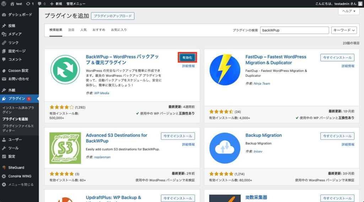The image size is (364, 202).
Task: Switch to the 人気 tab
Action: click(x=83, y=30)
